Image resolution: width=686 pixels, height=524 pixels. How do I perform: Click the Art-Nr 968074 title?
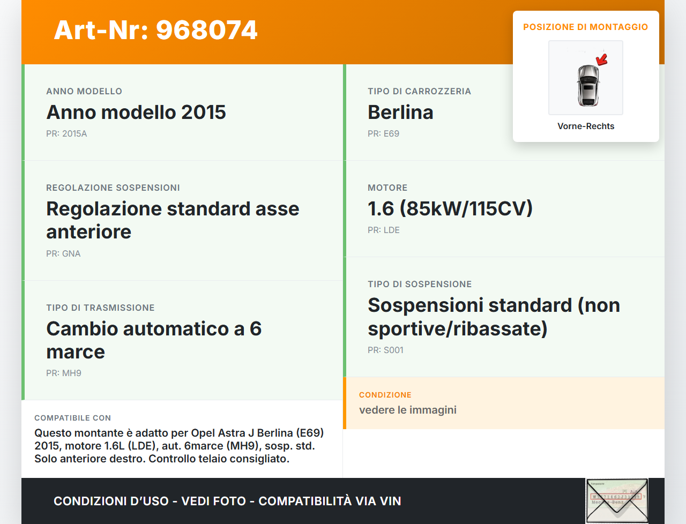(x=155, y=30)
